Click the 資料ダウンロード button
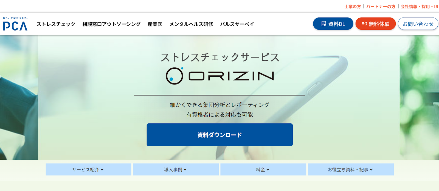439x191 pixels. [x=219, y=135]
